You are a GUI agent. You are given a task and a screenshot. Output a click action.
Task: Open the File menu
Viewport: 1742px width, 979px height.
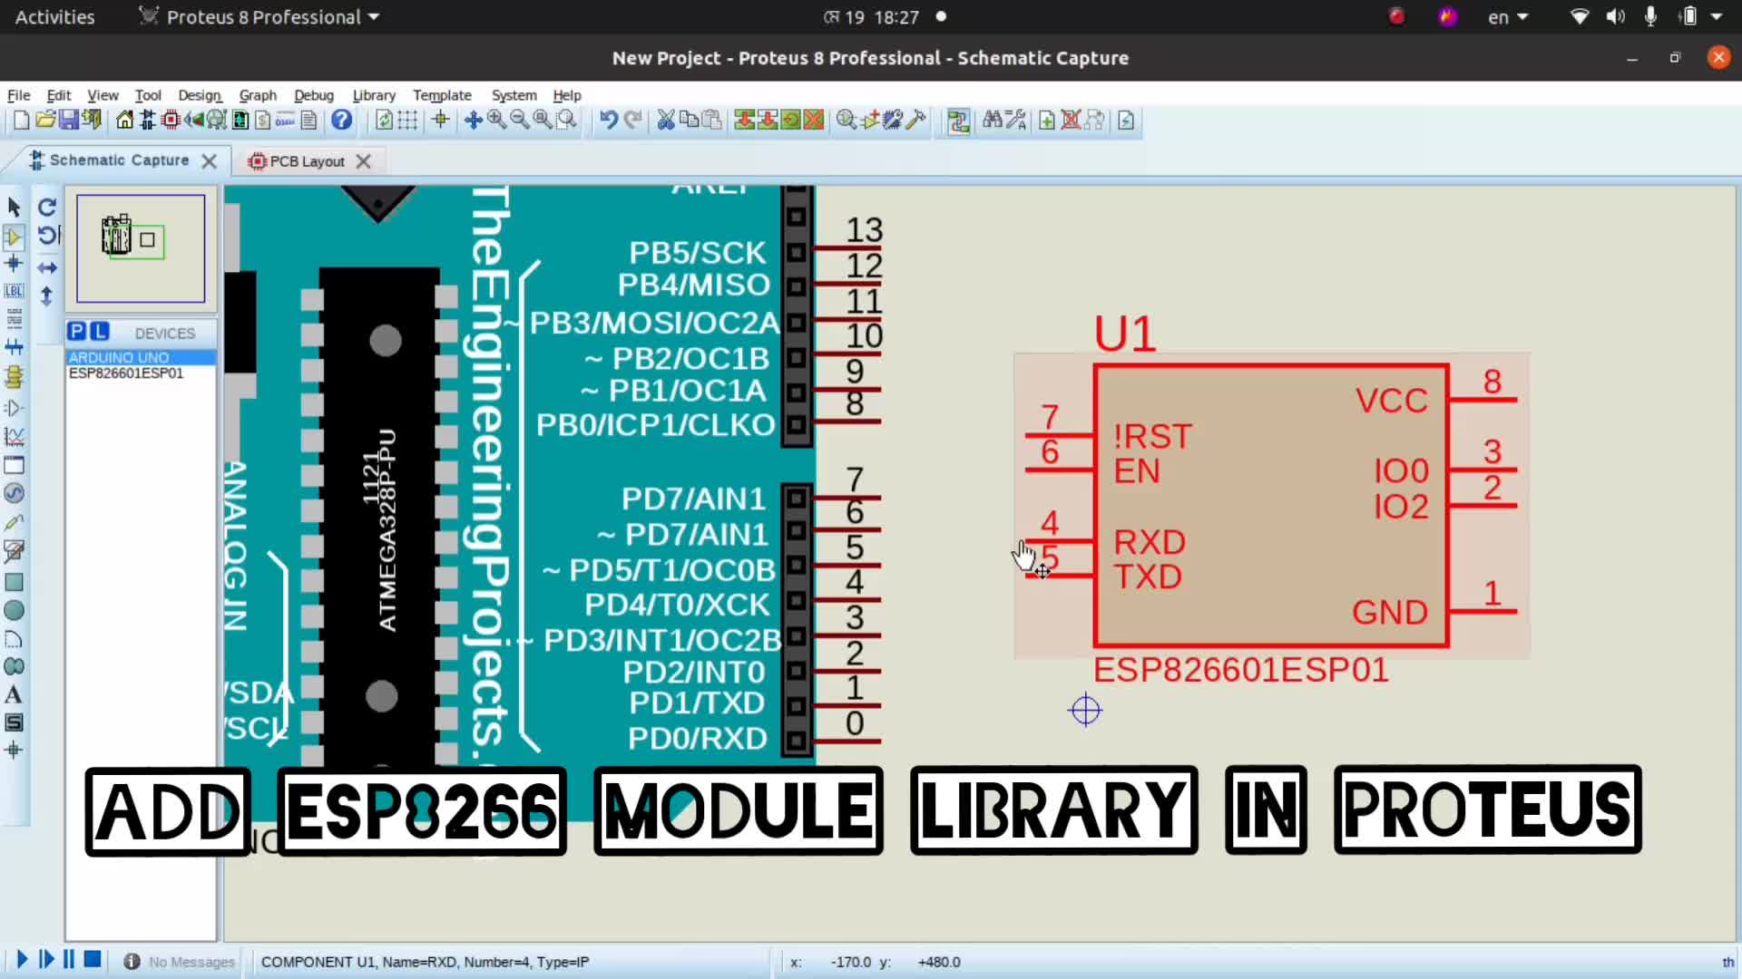click(18, 95)
